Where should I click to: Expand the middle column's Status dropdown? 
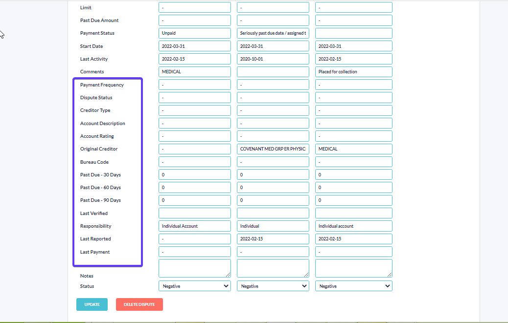[273, 286]
